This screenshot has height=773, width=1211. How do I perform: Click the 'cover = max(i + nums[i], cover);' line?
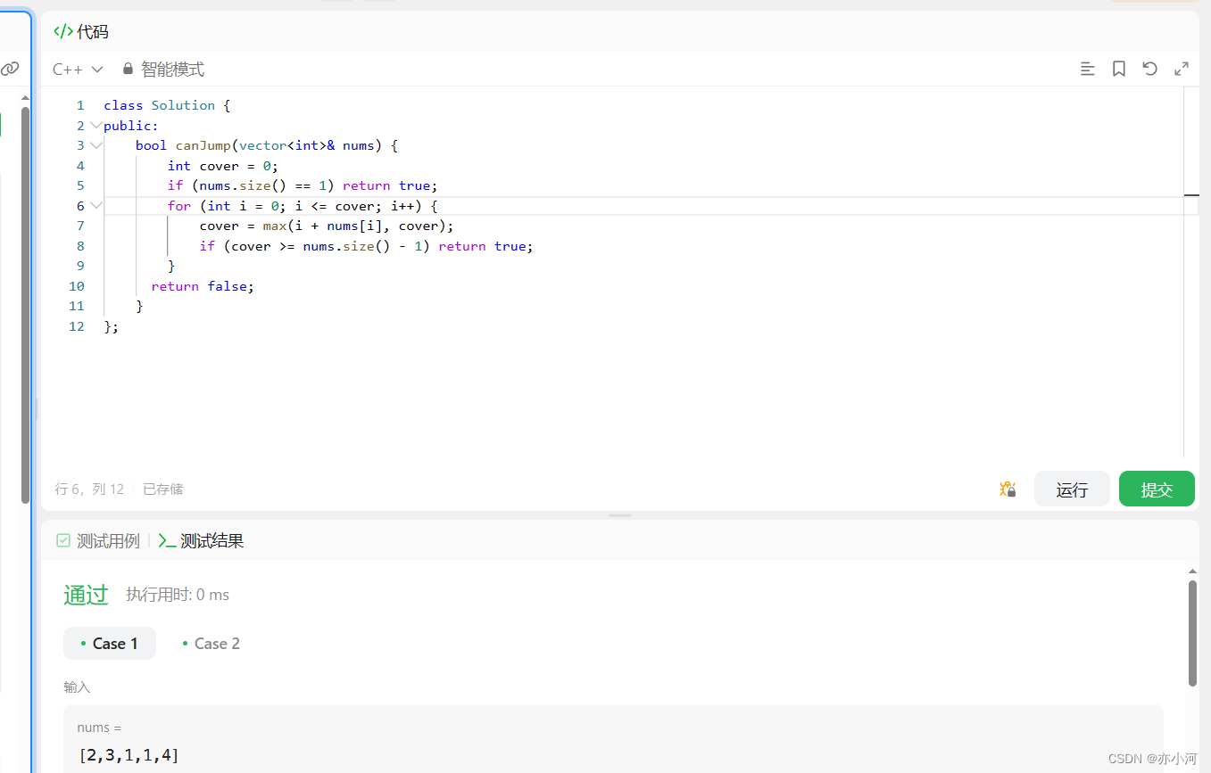(x=327, y=226)
